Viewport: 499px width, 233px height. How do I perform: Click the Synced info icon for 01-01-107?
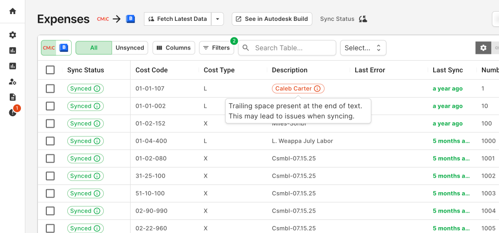[96, 89]
